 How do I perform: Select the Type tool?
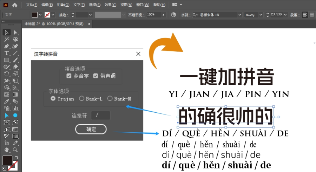tap(6, 53)
